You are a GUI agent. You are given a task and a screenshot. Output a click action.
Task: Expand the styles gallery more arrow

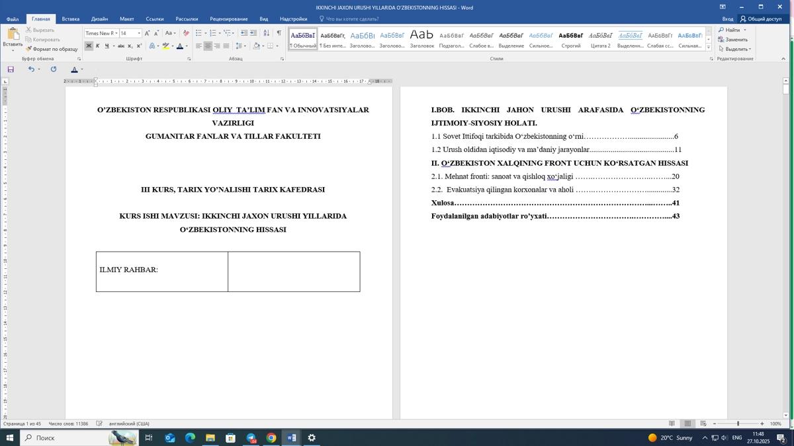tap(709, 48)
